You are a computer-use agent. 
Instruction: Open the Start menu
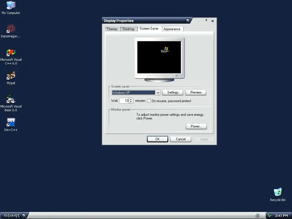coord(15,216)
